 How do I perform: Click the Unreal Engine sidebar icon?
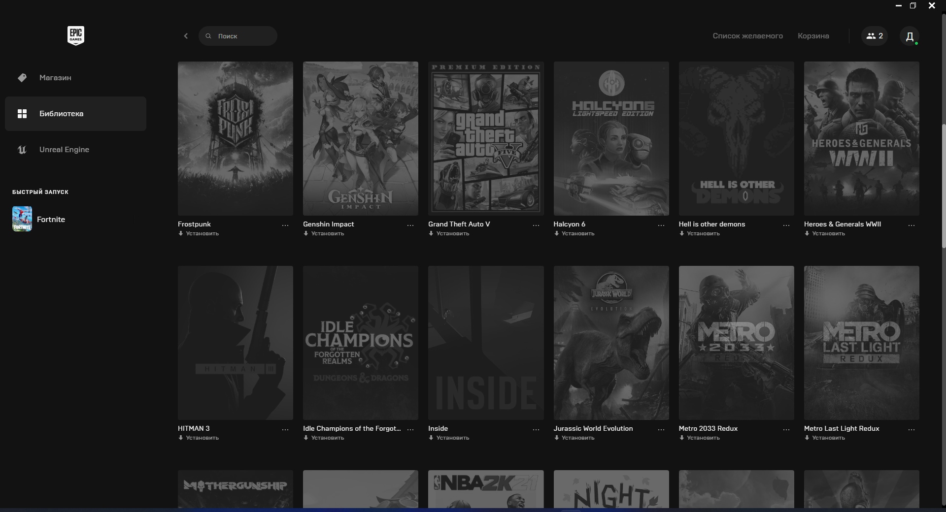click(22, 150)
